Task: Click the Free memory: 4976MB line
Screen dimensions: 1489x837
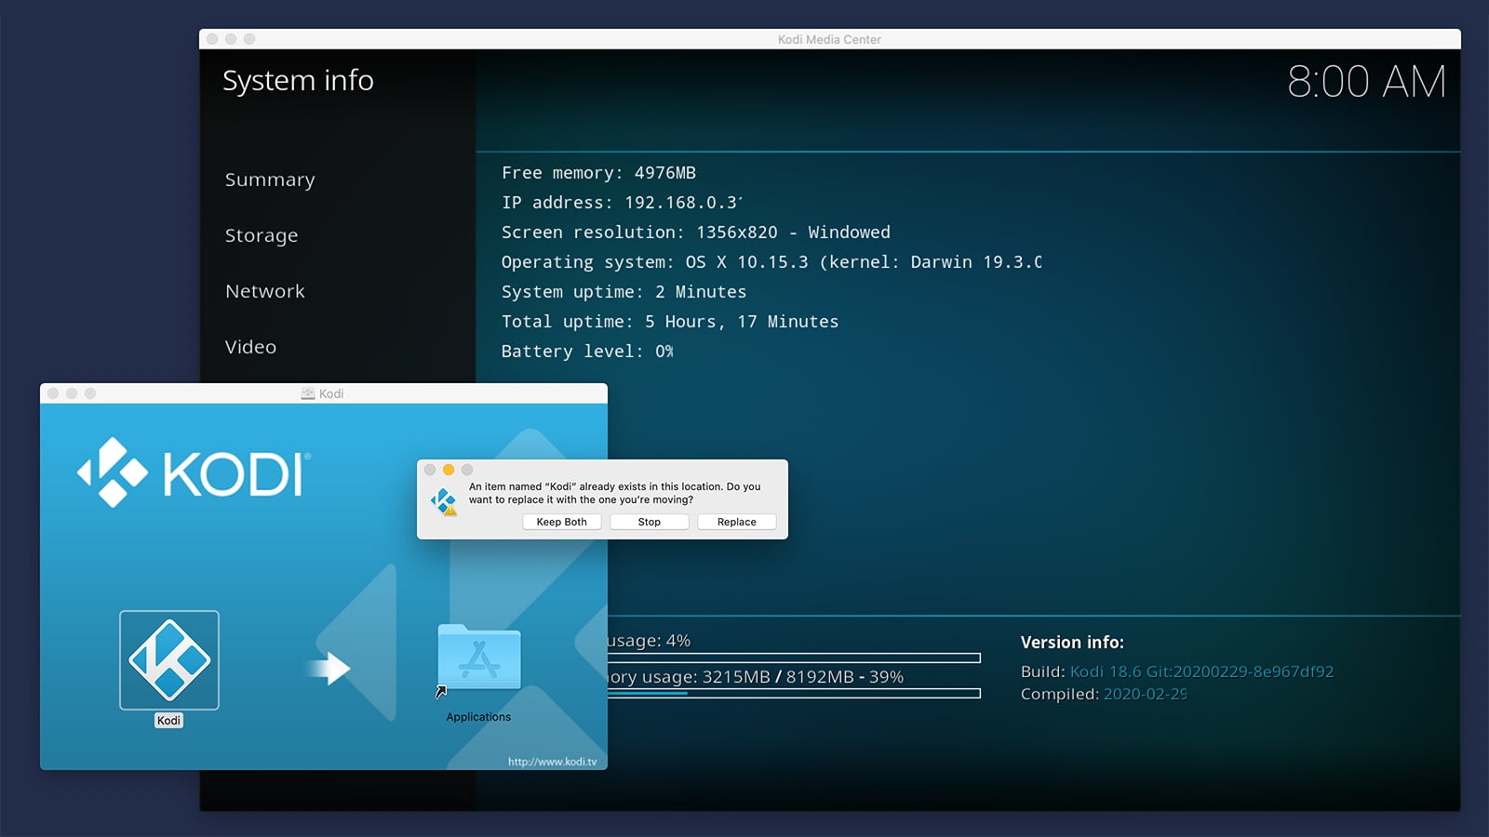Action: (598, 173)
